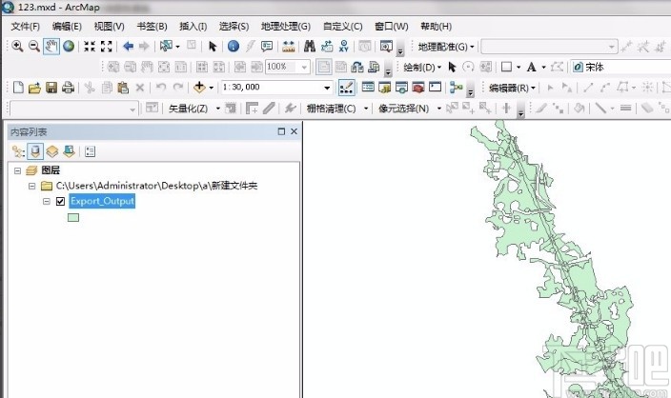
Task: List layers by source
Action: [x=35, y=151]
